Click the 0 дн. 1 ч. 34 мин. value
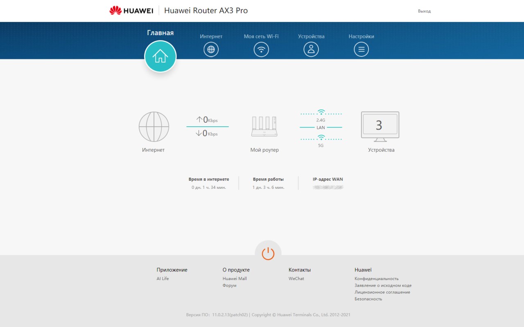Image resolution: width=524 pixels, height=327 pixels. tap(209, 187)
